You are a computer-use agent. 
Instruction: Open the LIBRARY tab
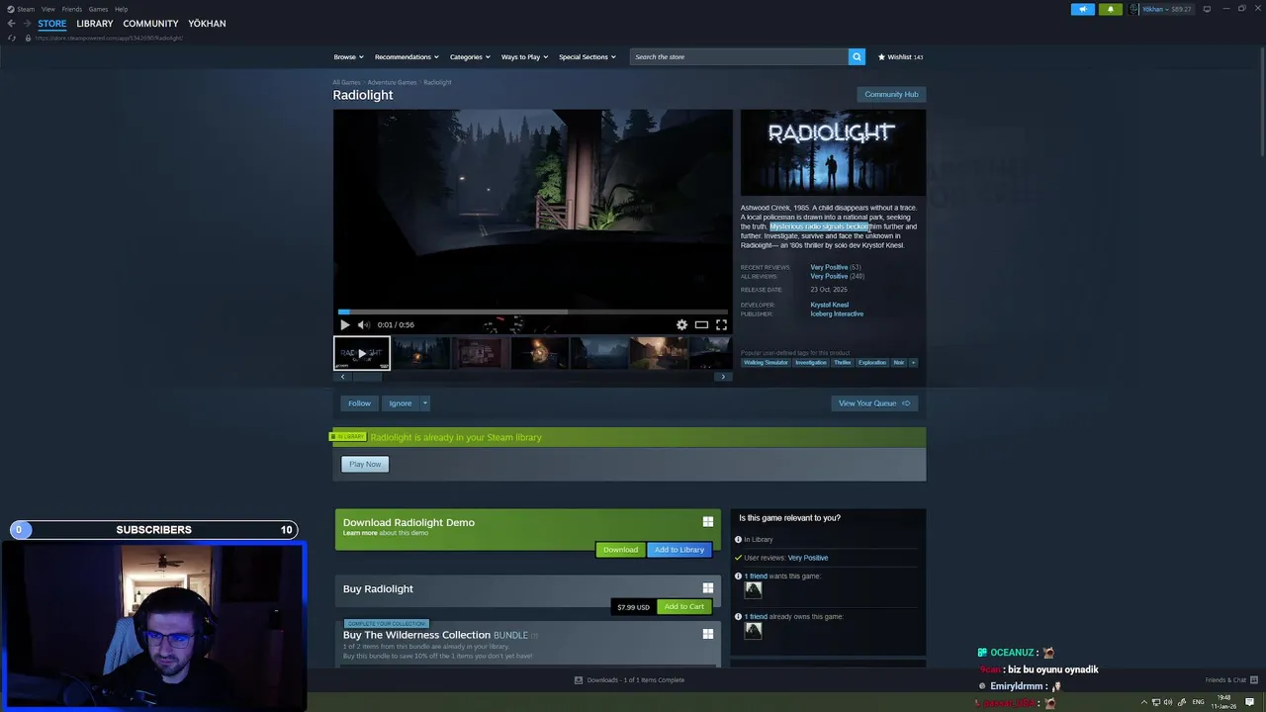pos(95,24)
